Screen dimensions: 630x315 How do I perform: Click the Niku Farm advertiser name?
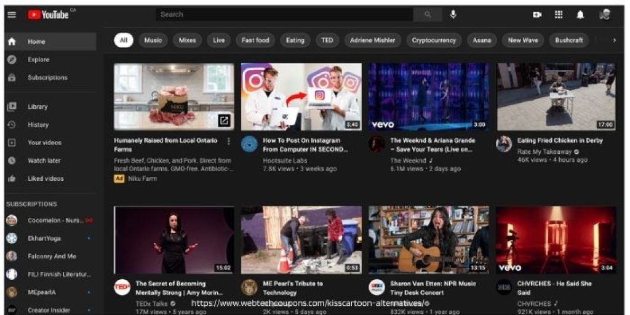(x=142, y=179)
